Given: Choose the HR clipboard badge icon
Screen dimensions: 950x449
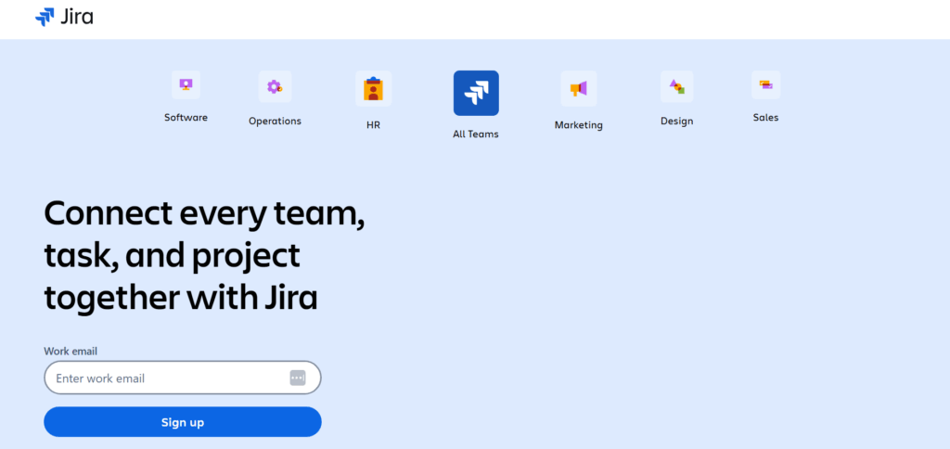Looking at the screenshot, I should 373,89.
